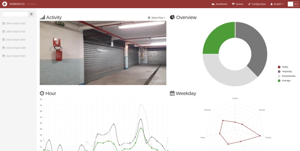Toggle Yesterday series in Overview legend
The image size is (300, 151).
pyautogui.click(x=285, y=71)
